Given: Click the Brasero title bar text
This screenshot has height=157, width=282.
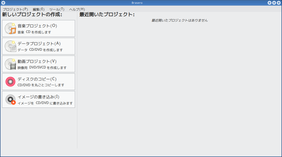Looking at the screenshot, I should pos(137,3).
